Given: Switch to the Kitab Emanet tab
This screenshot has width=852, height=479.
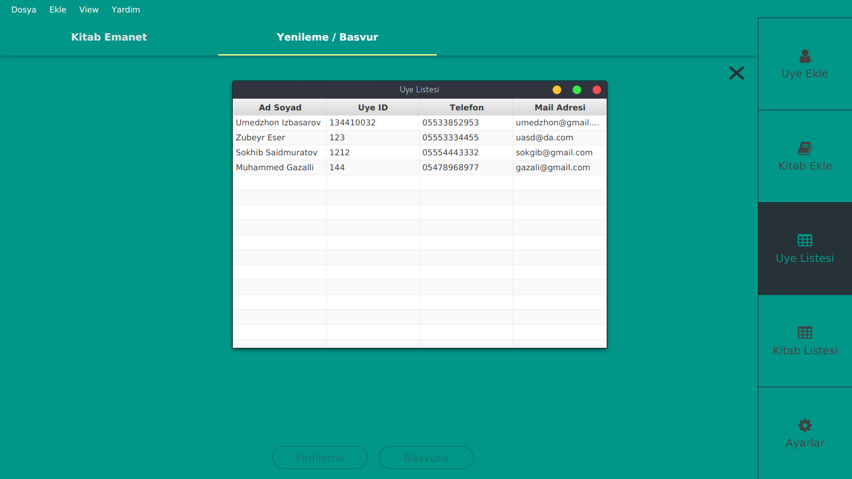Looking at the screenshot, I should [109, 37].
